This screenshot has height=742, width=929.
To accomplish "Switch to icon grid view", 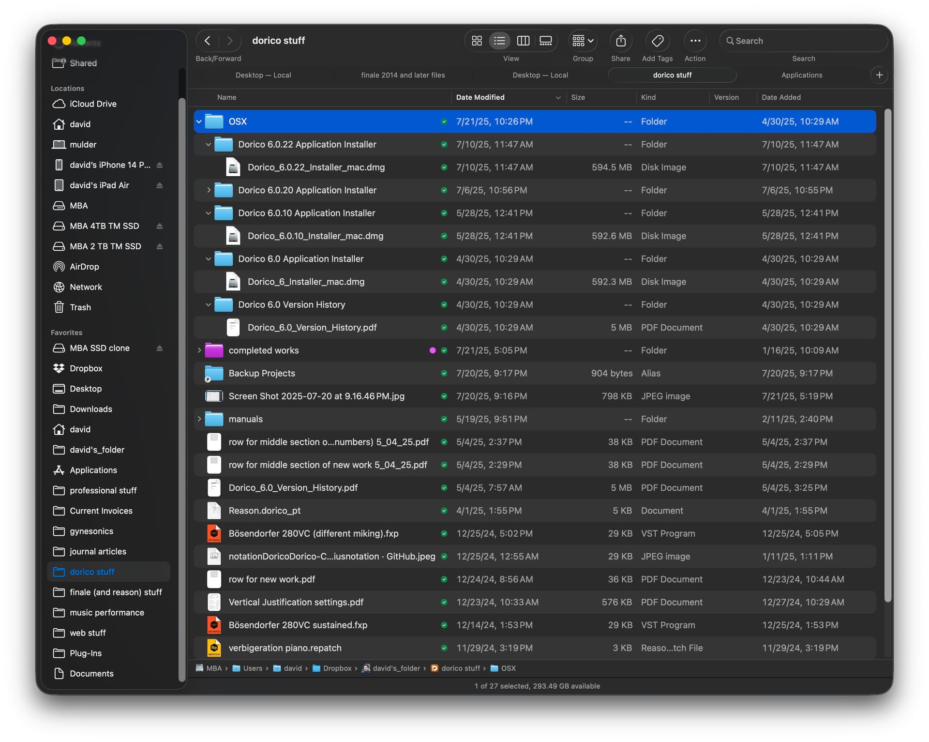I will pos(477,41).
